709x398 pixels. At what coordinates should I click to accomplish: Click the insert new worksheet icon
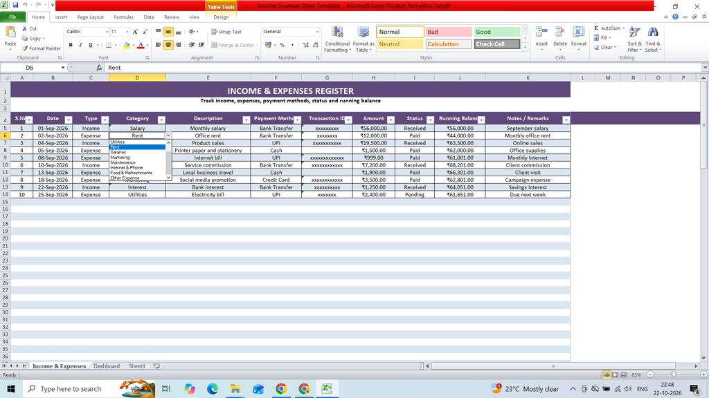click(x=156, y=366)
